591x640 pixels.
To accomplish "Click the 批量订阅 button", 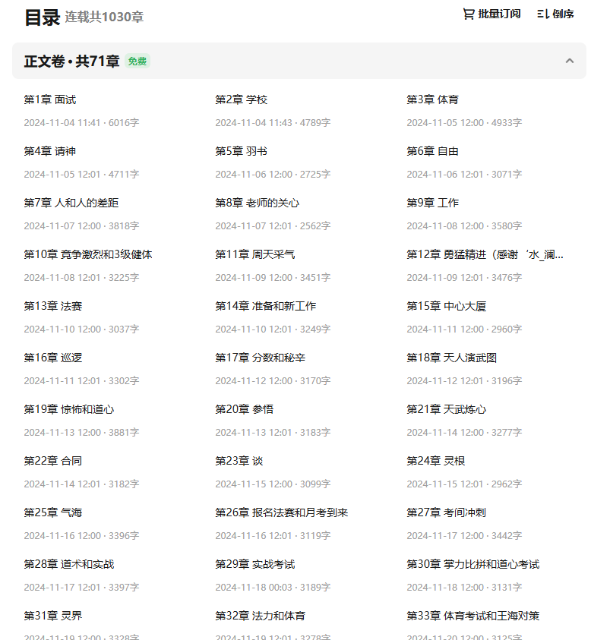I will click(491, 14).
